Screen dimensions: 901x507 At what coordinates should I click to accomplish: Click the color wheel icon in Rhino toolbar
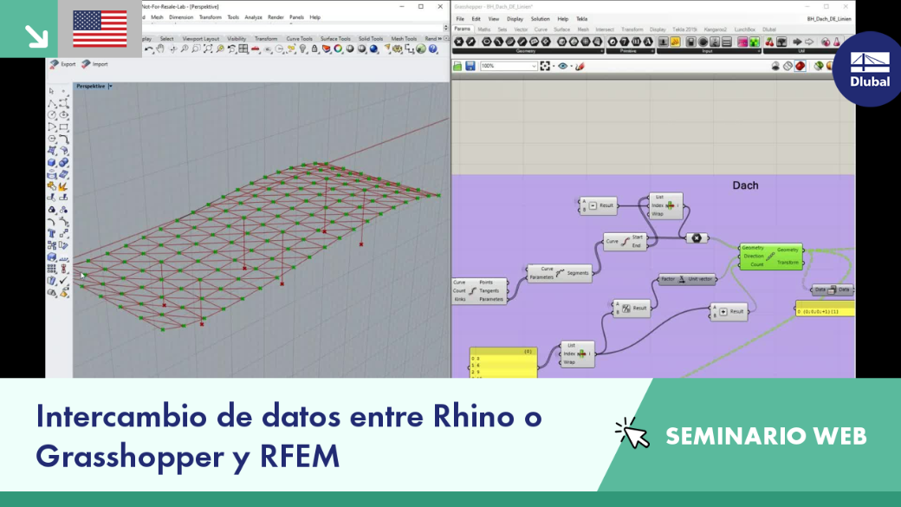tap(338, 49)
